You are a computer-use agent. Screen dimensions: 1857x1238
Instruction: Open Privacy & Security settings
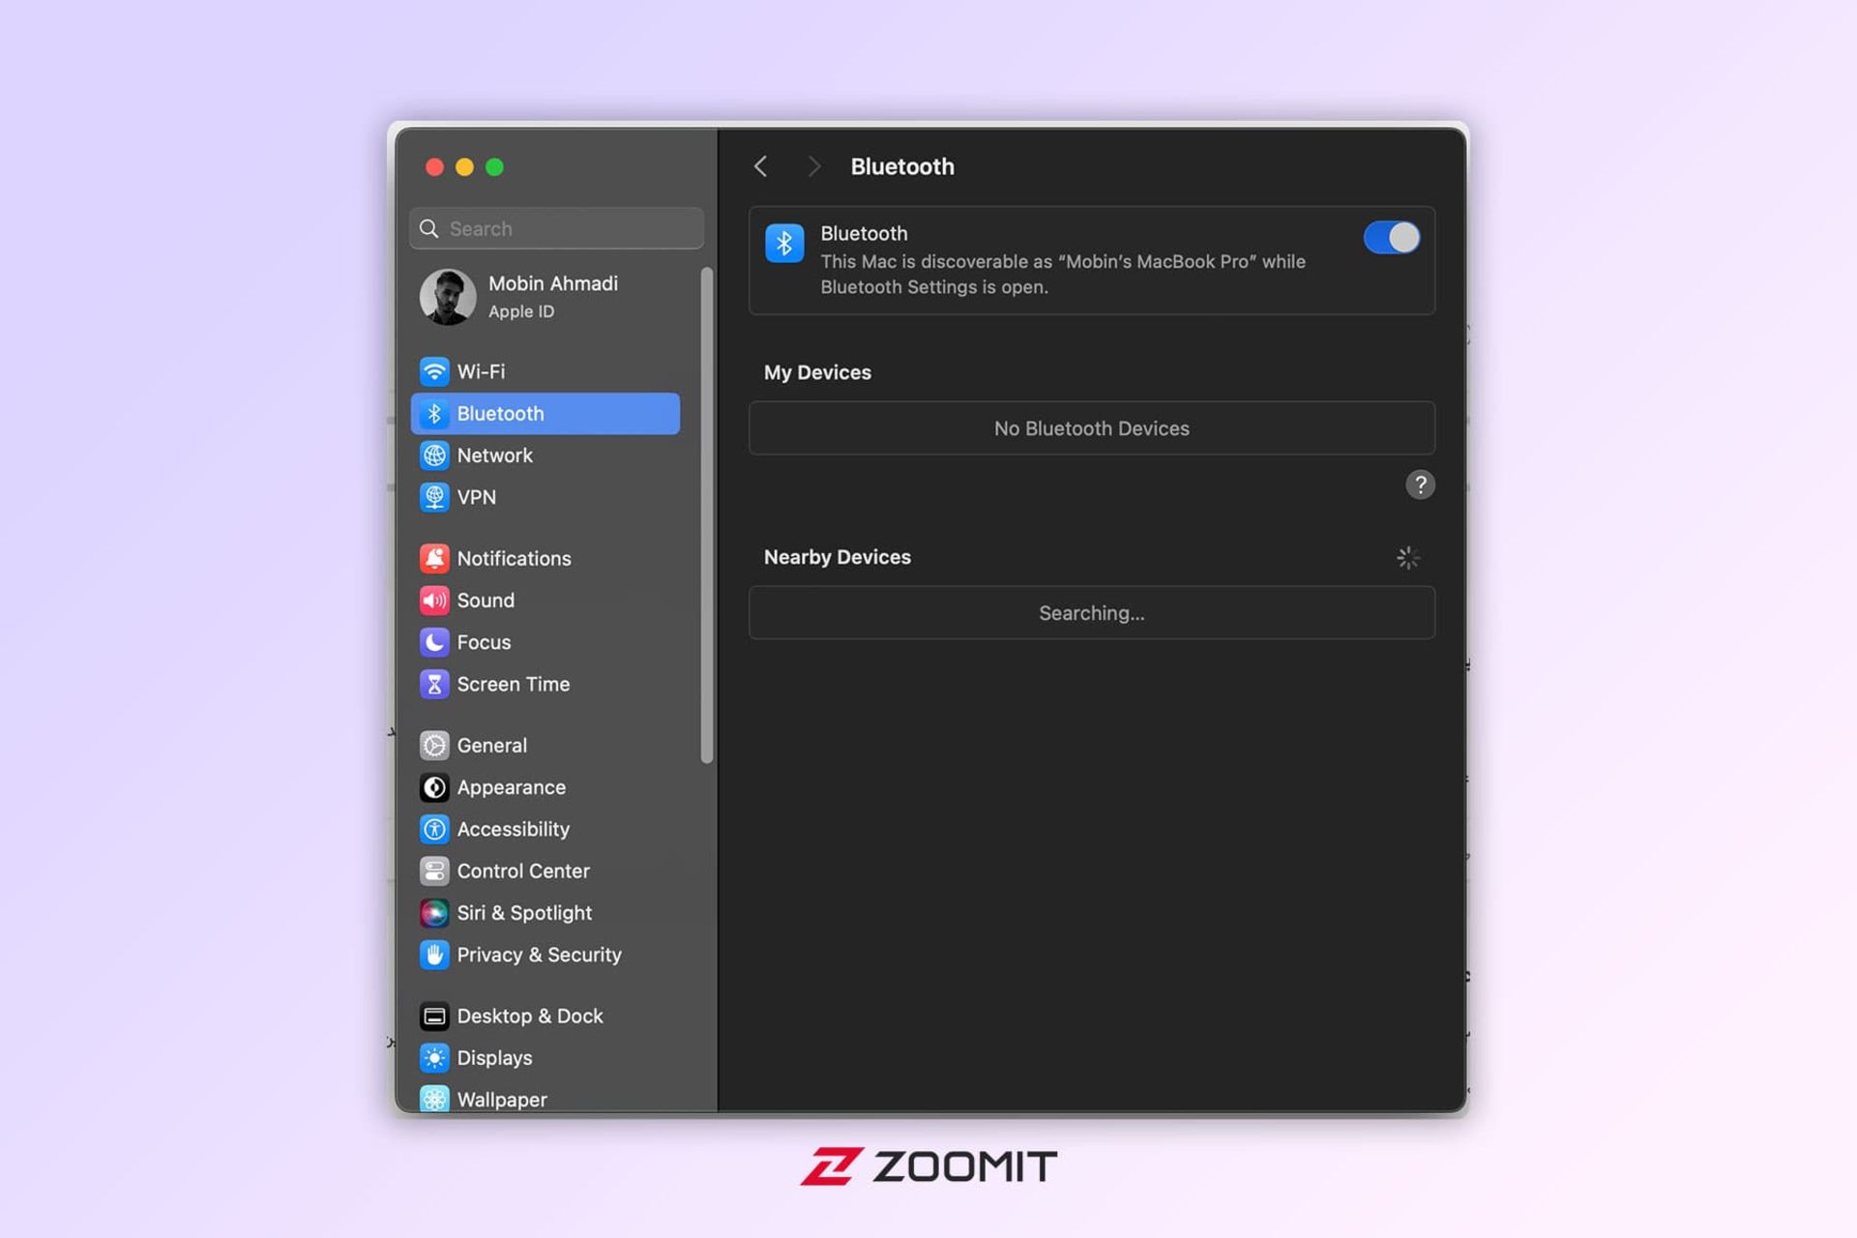coord(539,954)
